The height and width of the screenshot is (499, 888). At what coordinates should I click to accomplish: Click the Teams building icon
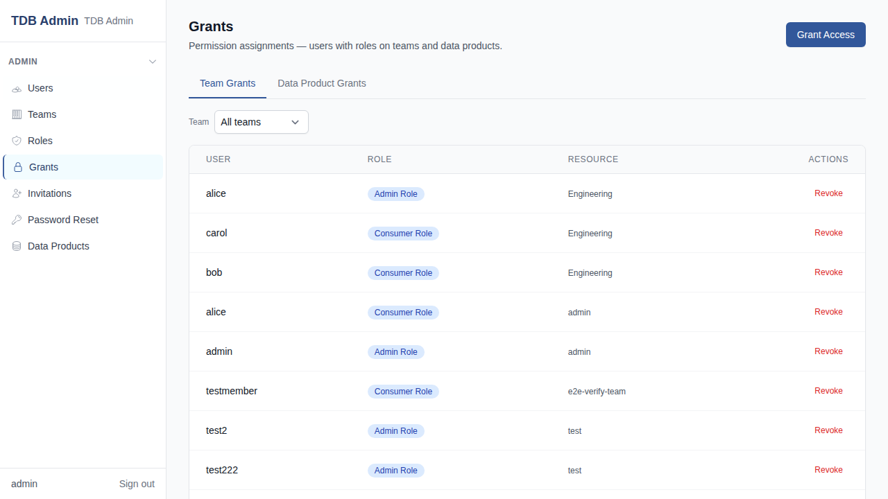pyautogui.click(x=17, y=114)
